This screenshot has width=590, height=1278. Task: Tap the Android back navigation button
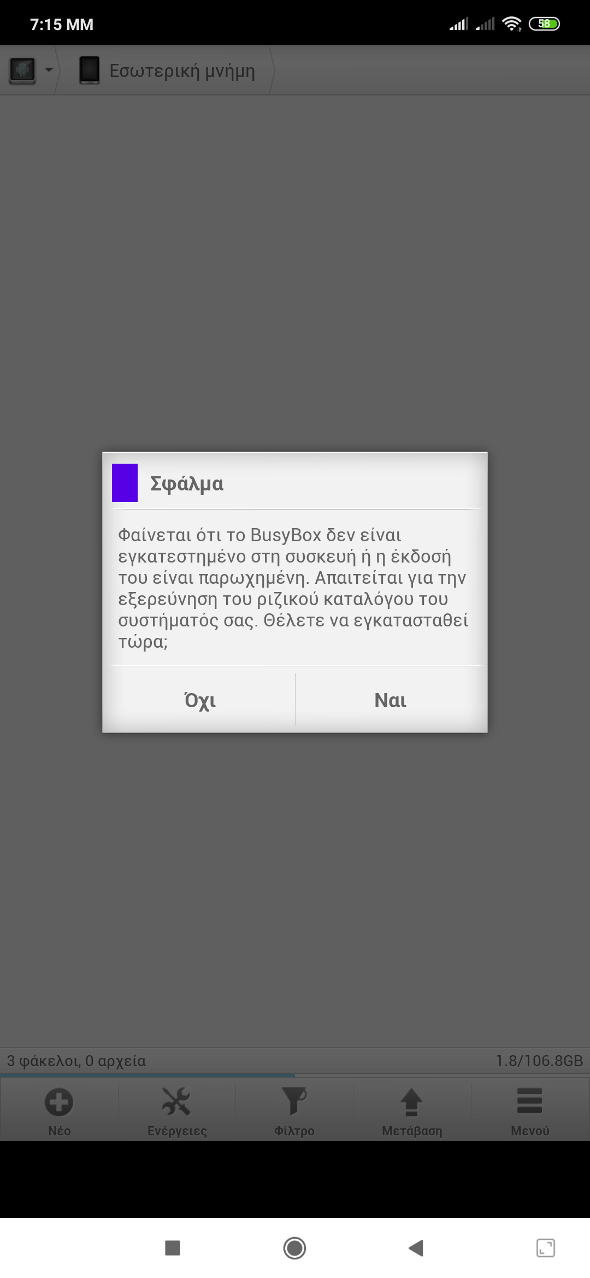[x=416, y=1248]
